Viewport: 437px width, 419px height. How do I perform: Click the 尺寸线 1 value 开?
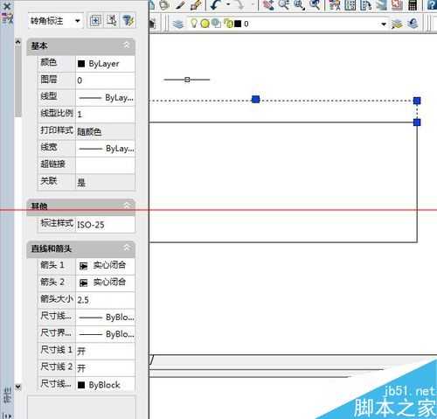[x=105, y=351]
